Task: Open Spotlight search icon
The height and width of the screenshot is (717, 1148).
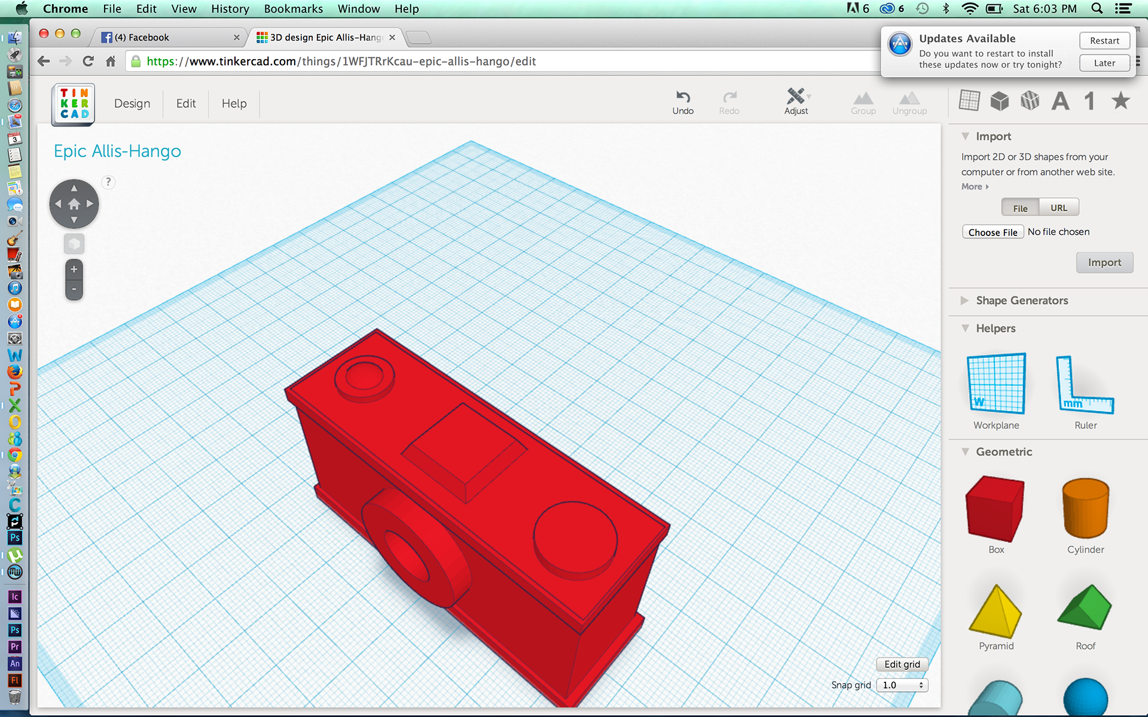Action: [x=1097, y=8]
